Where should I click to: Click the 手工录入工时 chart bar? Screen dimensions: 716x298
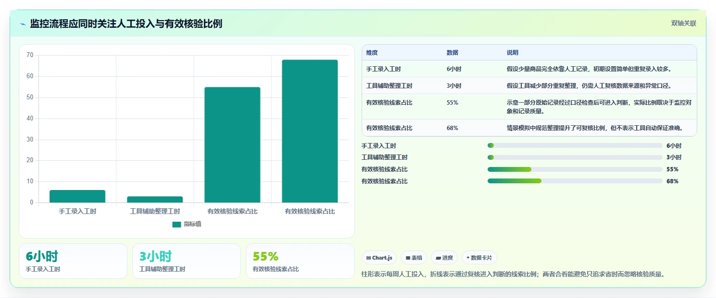pyautogui.click(x=77, y=196)
